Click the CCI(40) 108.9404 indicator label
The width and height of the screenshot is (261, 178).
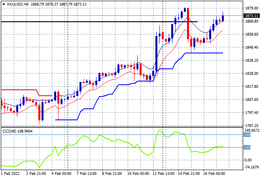[18, 131]
